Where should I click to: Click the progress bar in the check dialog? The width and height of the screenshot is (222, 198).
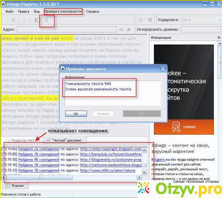tap(142, 113)
